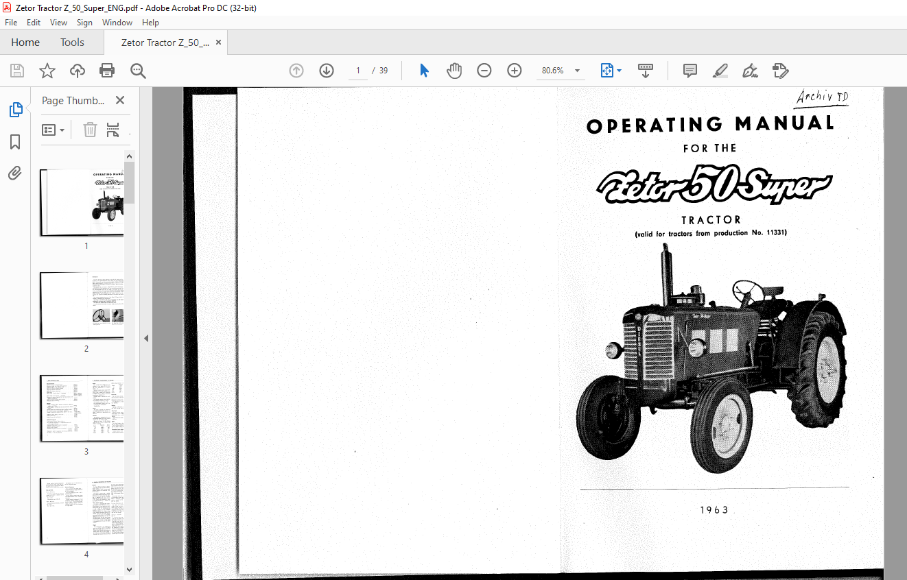
Task: Click the "1963" year text on page
Action: click(x=714, y=510)
